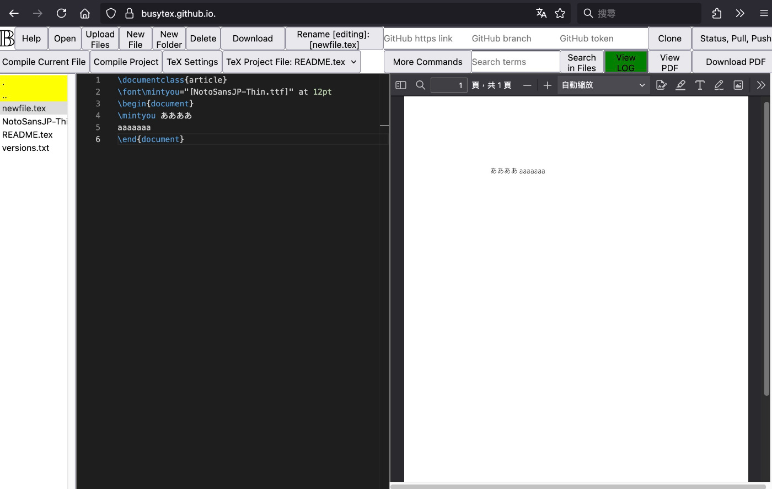Click the browser search box

[x=640, y=13]
